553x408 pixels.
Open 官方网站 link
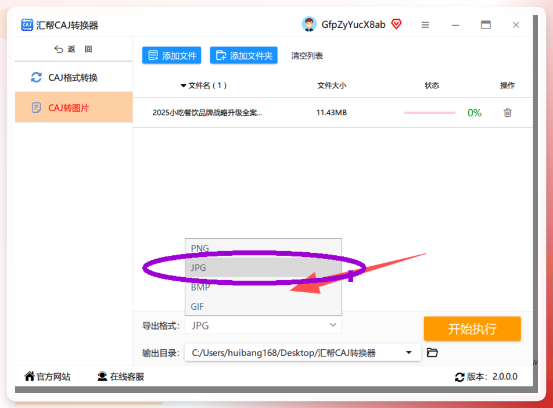click(x=47, y=377)
